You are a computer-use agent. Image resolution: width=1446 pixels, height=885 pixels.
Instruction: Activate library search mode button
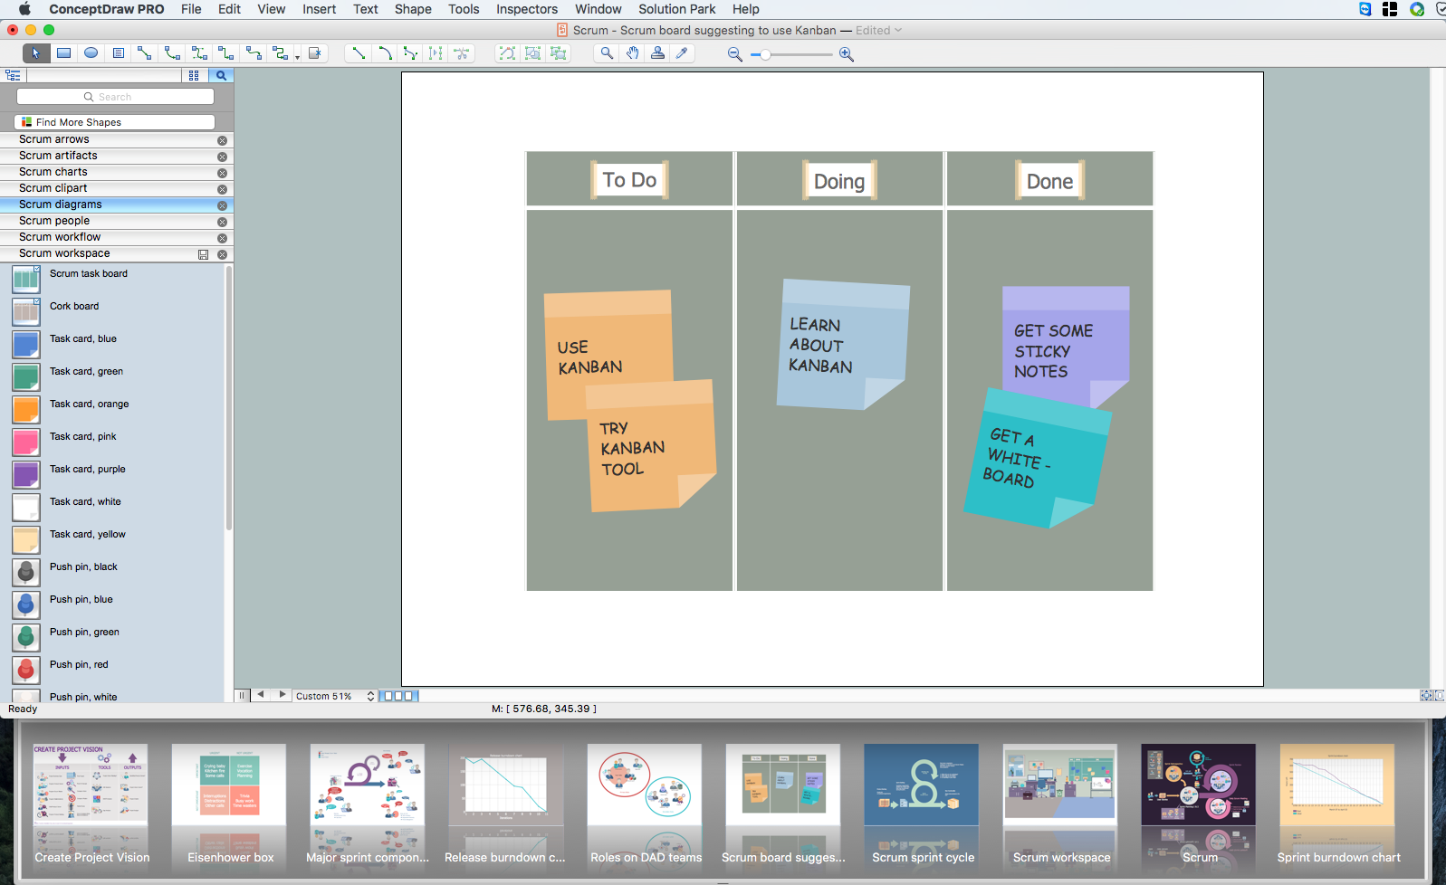point(221,76)
